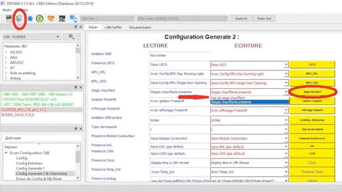Viewport: 342px width, 192px height.
Task: Choose Sieges chauffants presents in list
Action: 250,102
